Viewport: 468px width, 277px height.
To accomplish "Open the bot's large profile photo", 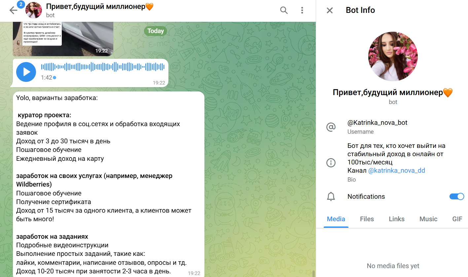I will [393, 56].
